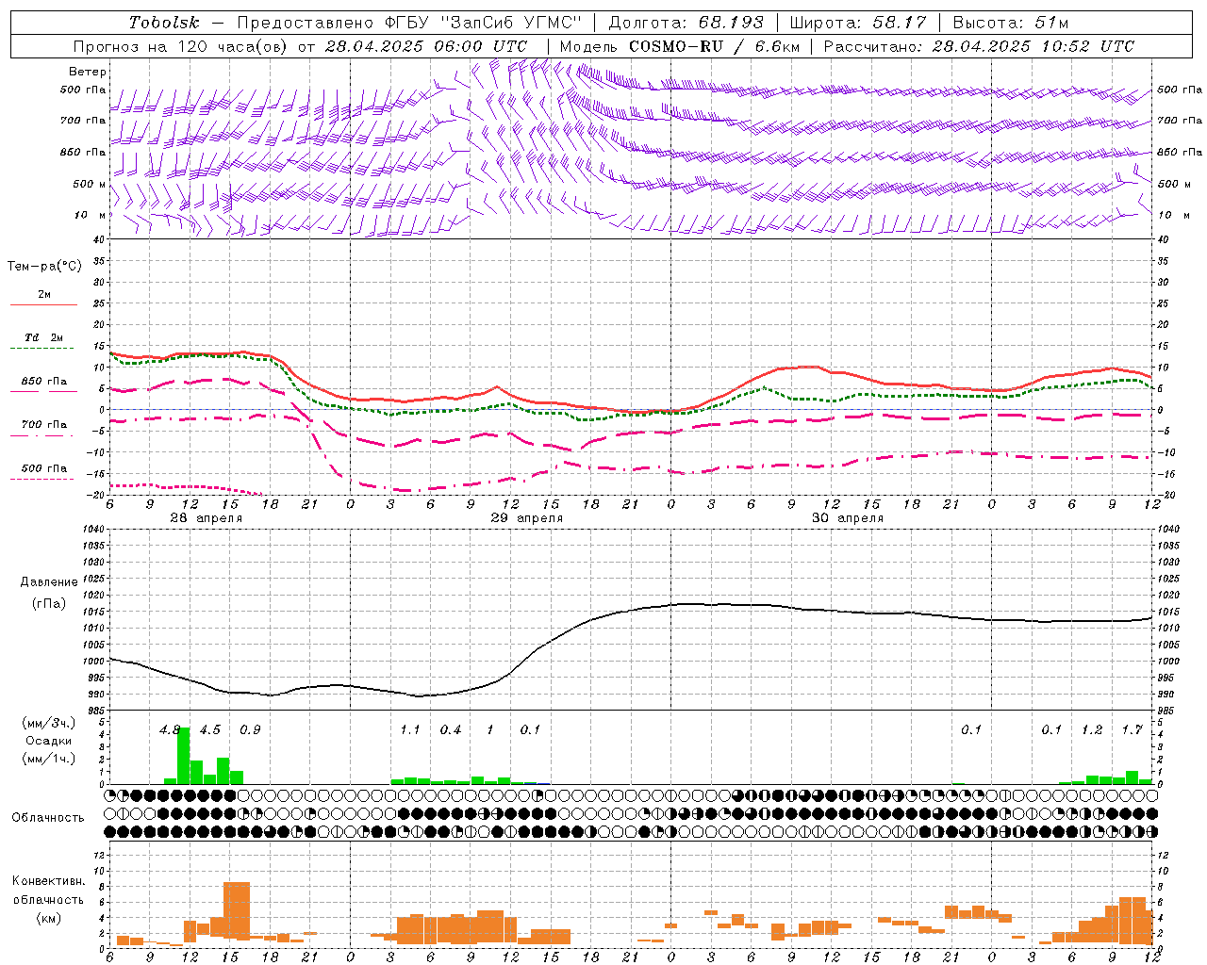This screenshot has width=1207, height=965.
Task: Click the '30 апреля' date label
Action: (x=848, y=518)
